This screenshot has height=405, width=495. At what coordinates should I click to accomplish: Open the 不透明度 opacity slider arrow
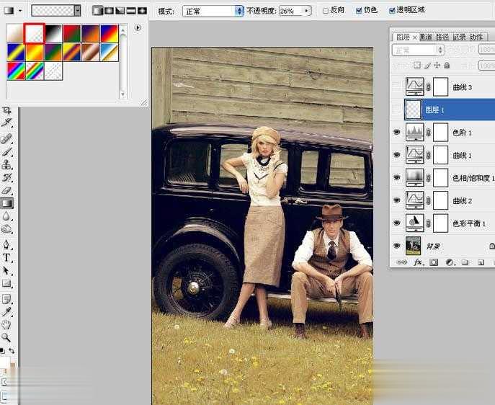[308, 11]
